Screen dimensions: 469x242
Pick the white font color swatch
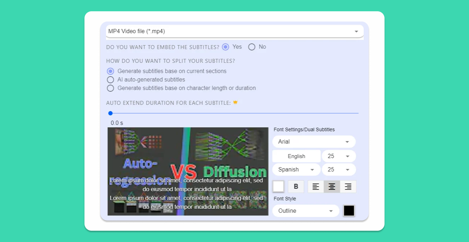tap(279, 187)
